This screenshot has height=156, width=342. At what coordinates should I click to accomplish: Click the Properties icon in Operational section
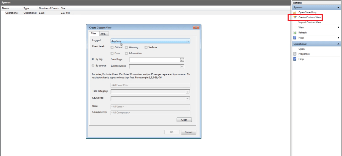pyautogui.click(x=295, y=54)
